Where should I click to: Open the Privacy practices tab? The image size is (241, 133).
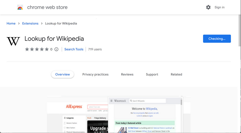point(95,74)
